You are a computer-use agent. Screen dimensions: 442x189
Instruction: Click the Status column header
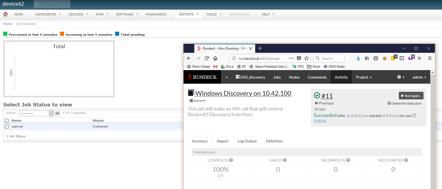point(98,120)
